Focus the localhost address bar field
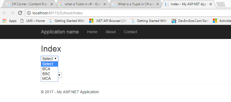The width and height of the screenshot is (231, 102). coord(128,13)
